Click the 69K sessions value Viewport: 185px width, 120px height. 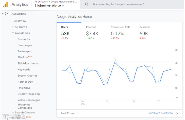click(x=144, y=34)
